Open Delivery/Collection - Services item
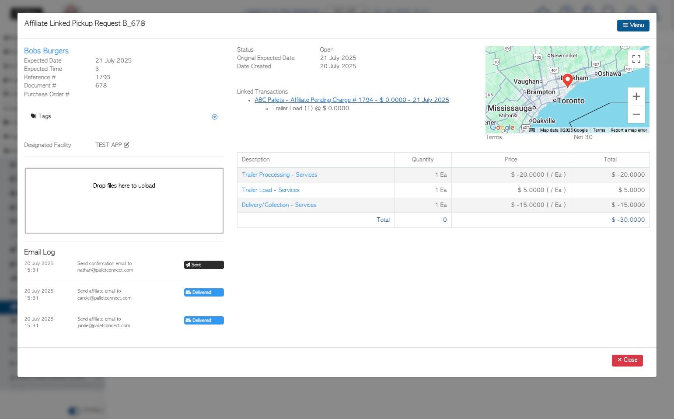 (x=279, y=205)
